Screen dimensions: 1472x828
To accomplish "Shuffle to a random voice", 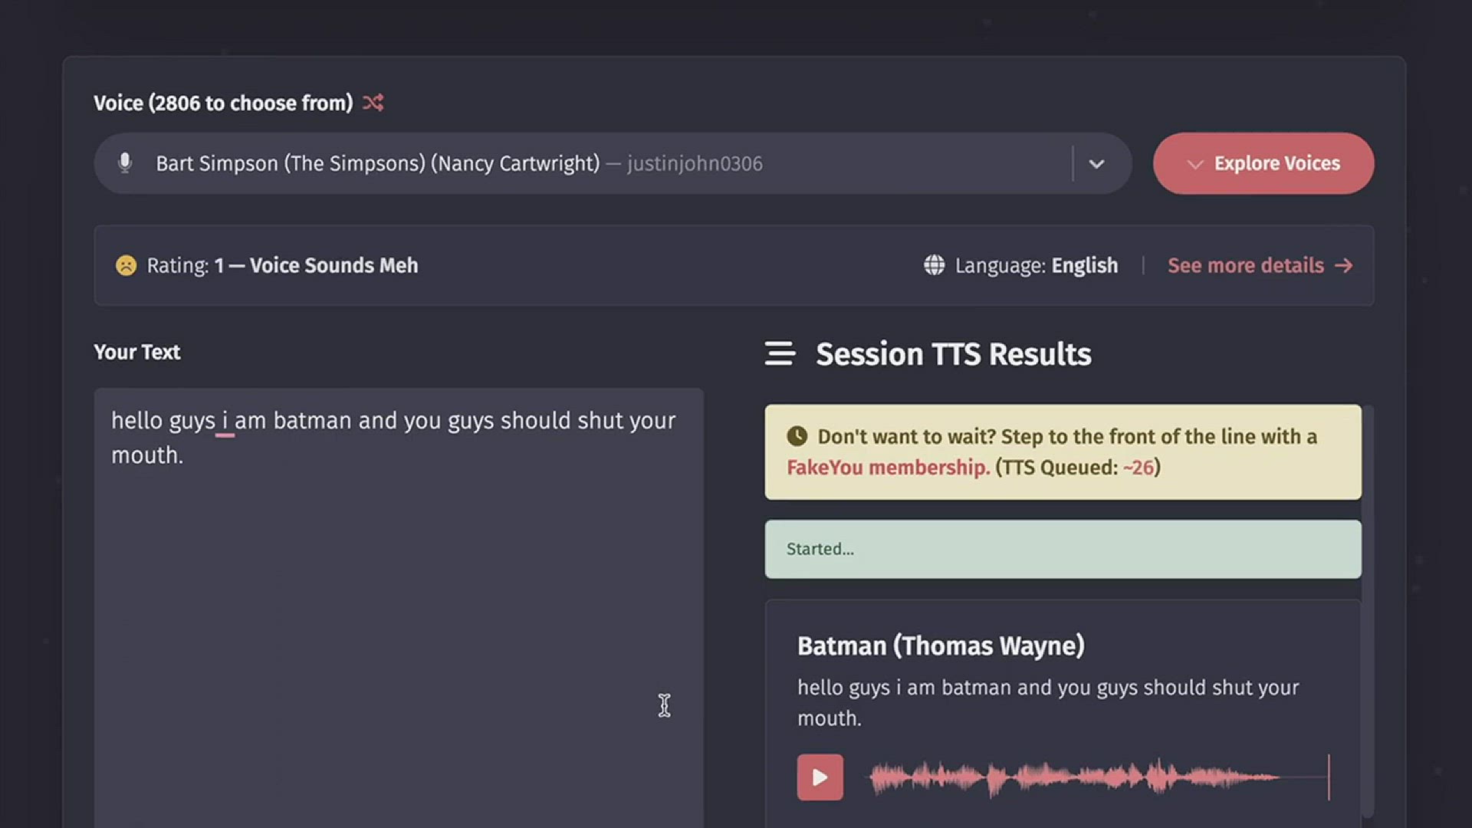I will (373, 103).
